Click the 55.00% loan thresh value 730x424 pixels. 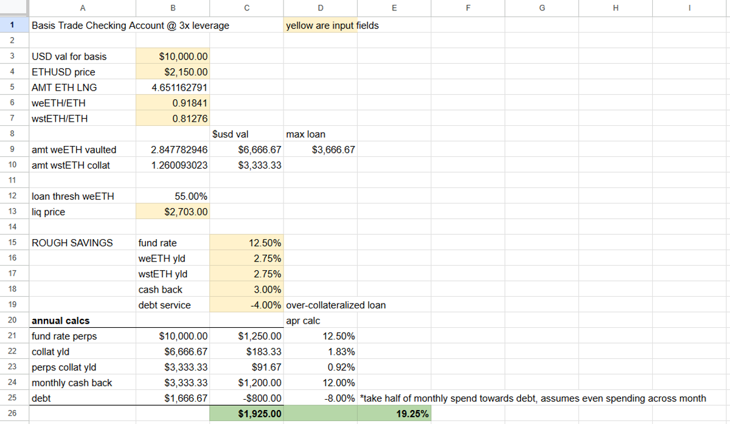point(173,196)
